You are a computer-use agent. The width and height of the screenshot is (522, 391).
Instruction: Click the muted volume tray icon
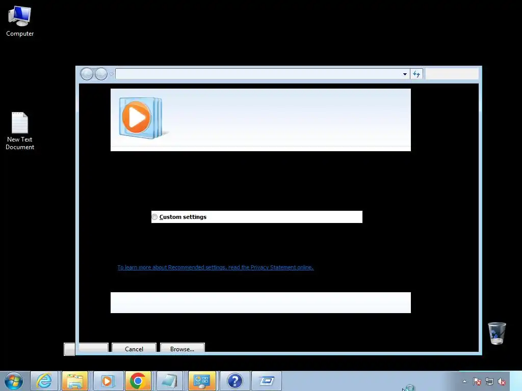(502, 381)
